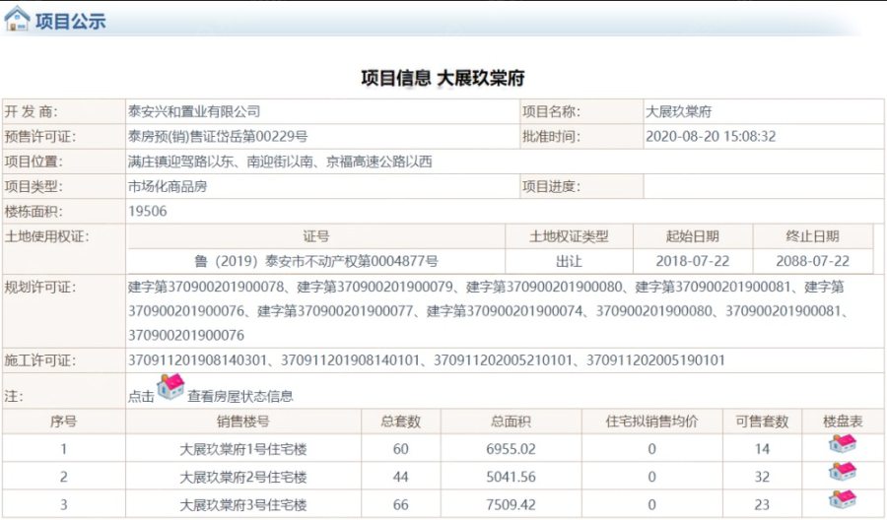
Task: Click available units value 14
Action: pos(762,449)
